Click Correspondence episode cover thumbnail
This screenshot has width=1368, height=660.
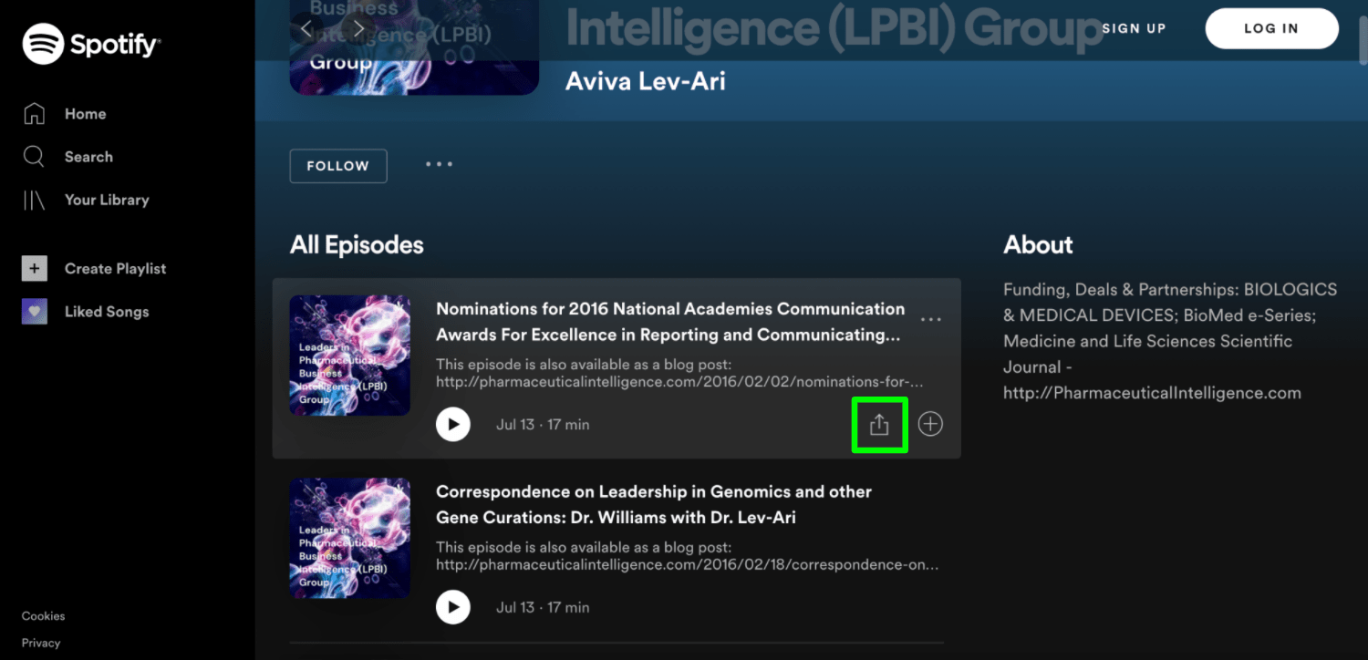tap(350, 538)
